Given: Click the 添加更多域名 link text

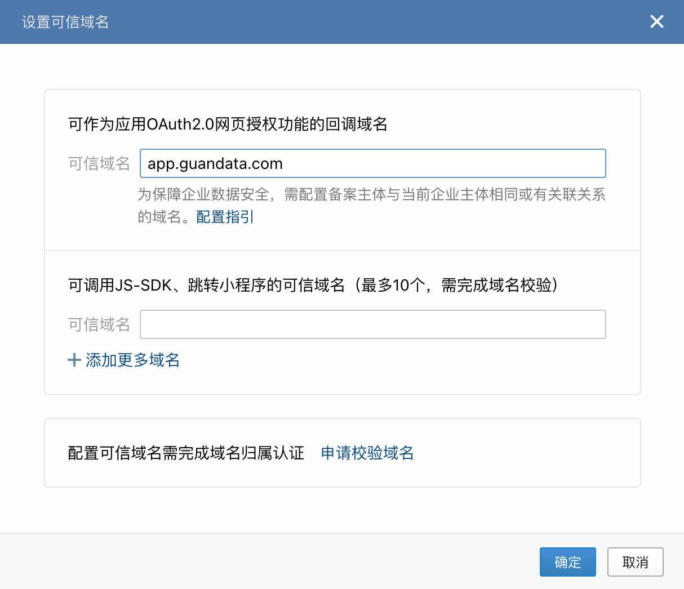Looking at the screenshot, I should click(x=132, y=360).
